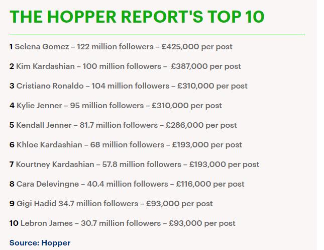Click the Hopper source link
The image size is (324, 250).
(56, 243)
